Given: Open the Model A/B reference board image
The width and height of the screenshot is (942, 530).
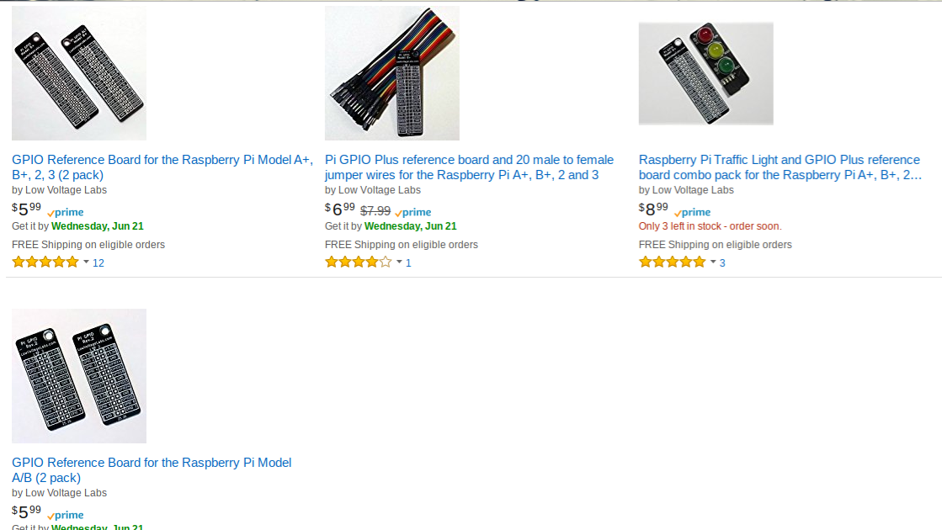Looking at the screenshot, I should tap(78, 376).
